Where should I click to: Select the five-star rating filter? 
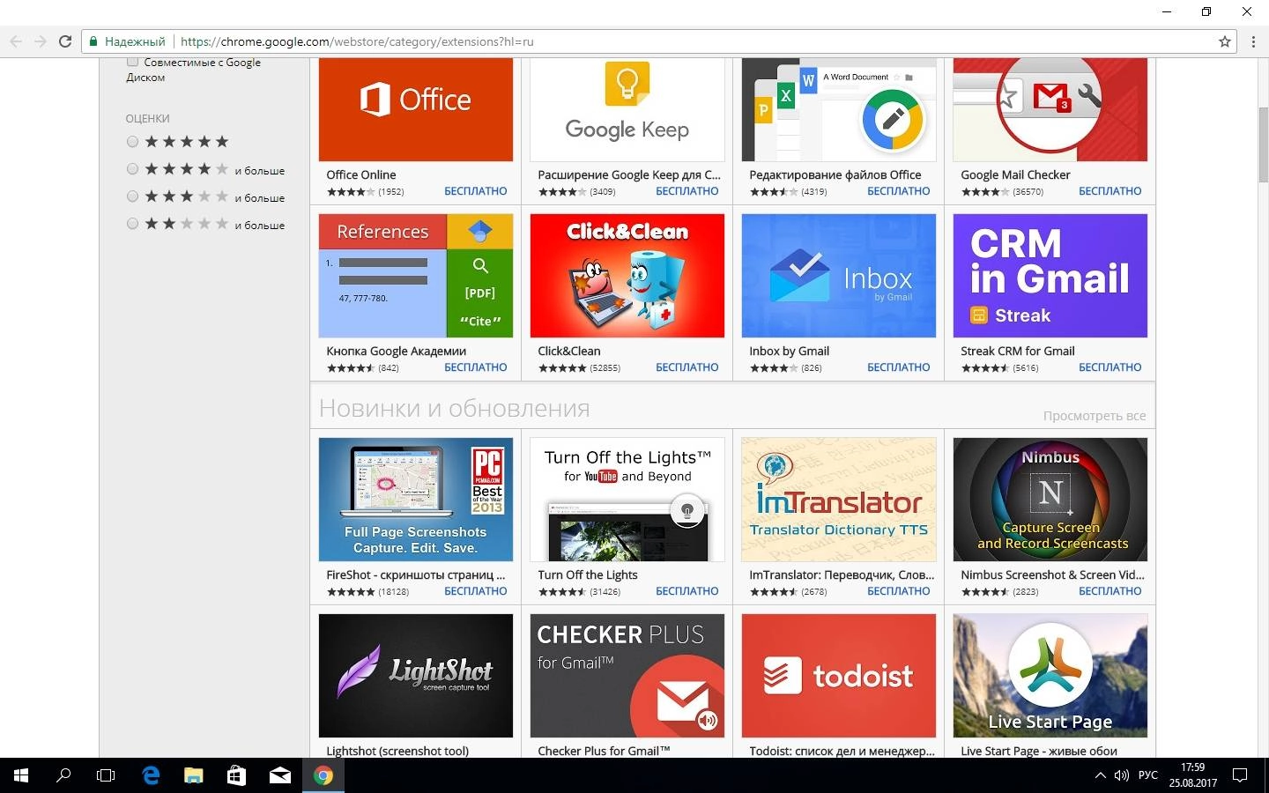132,142
